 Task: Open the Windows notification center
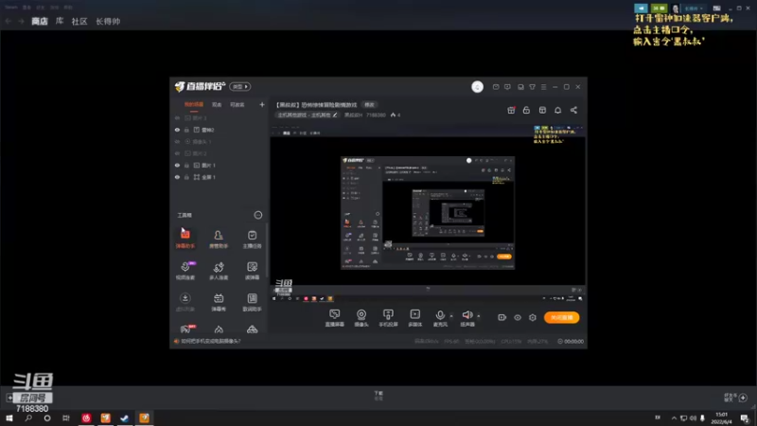point(745,418)
